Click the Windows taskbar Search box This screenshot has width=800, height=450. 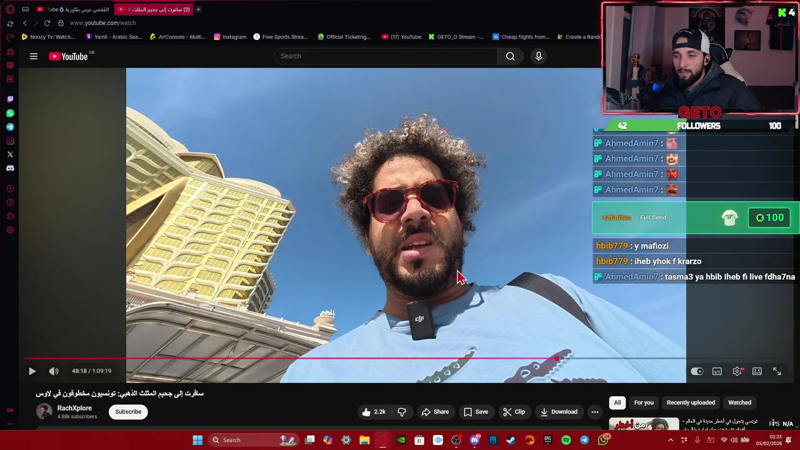[x=253, y=440]
